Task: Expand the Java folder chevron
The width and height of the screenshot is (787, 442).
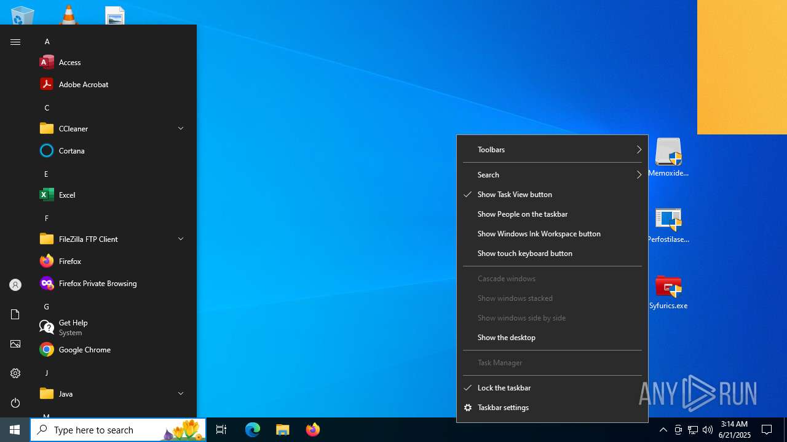Action: [x=181, y=394]
